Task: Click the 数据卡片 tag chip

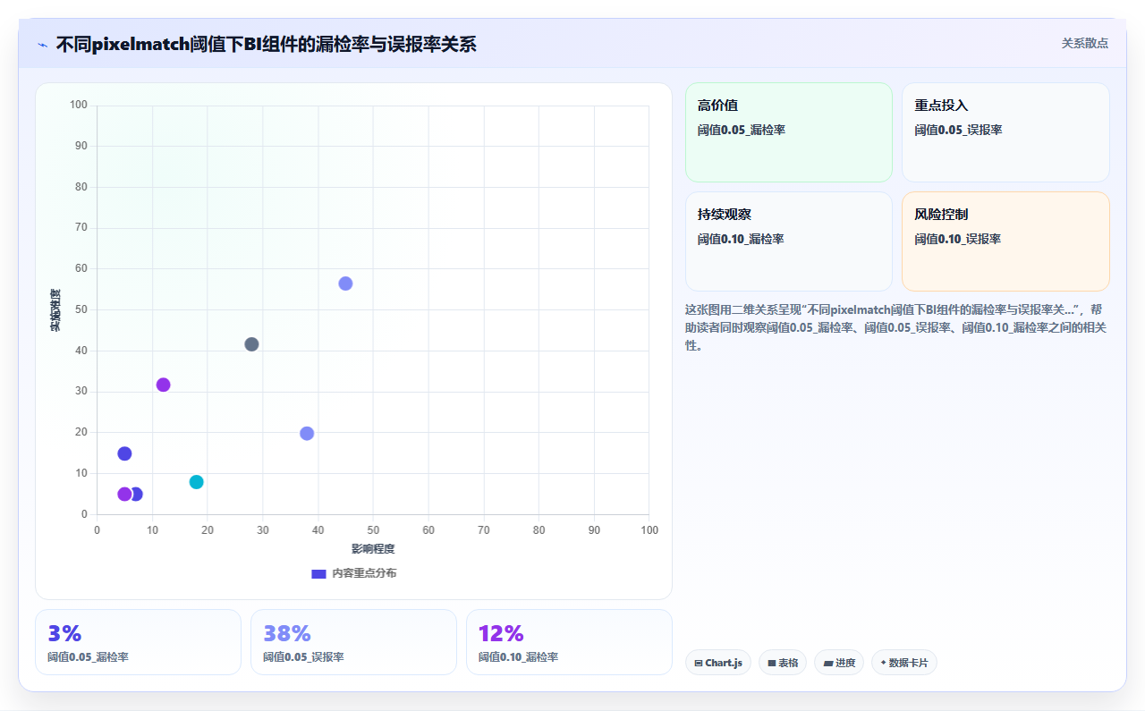Action: pyautogui.click(x=904, y=663)
